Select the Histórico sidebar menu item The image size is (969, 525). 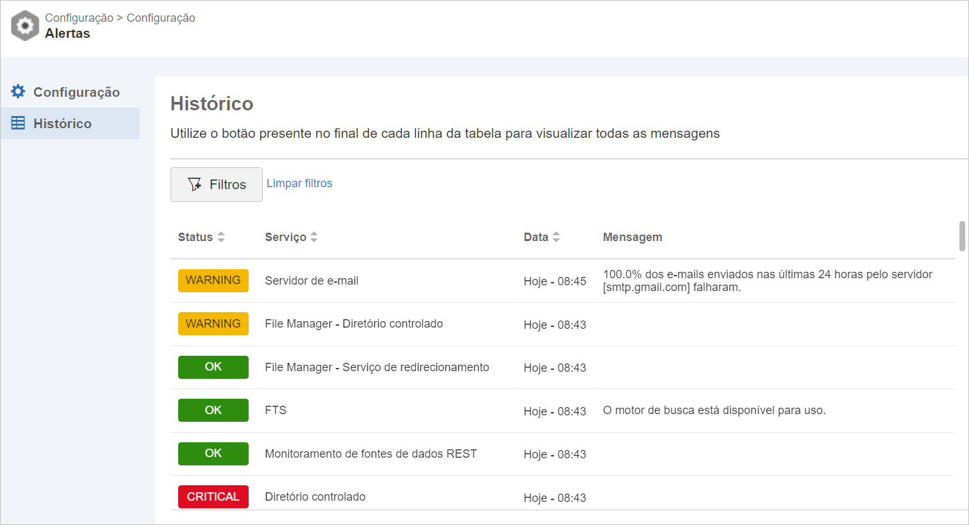point(70,123)
